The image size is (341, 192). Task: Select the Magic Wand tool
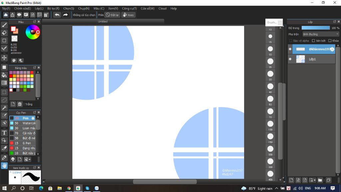[4, 108]
